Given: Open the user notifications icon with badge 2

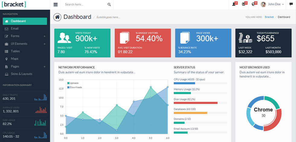Looking at the screenshot, I should coord(234,4).
